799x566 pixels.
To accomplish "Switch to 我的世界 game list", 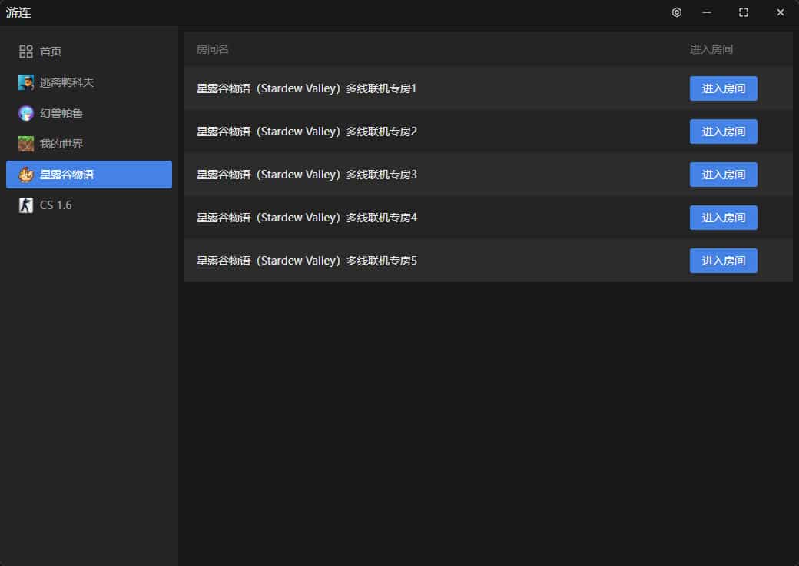I will point(89,144).
